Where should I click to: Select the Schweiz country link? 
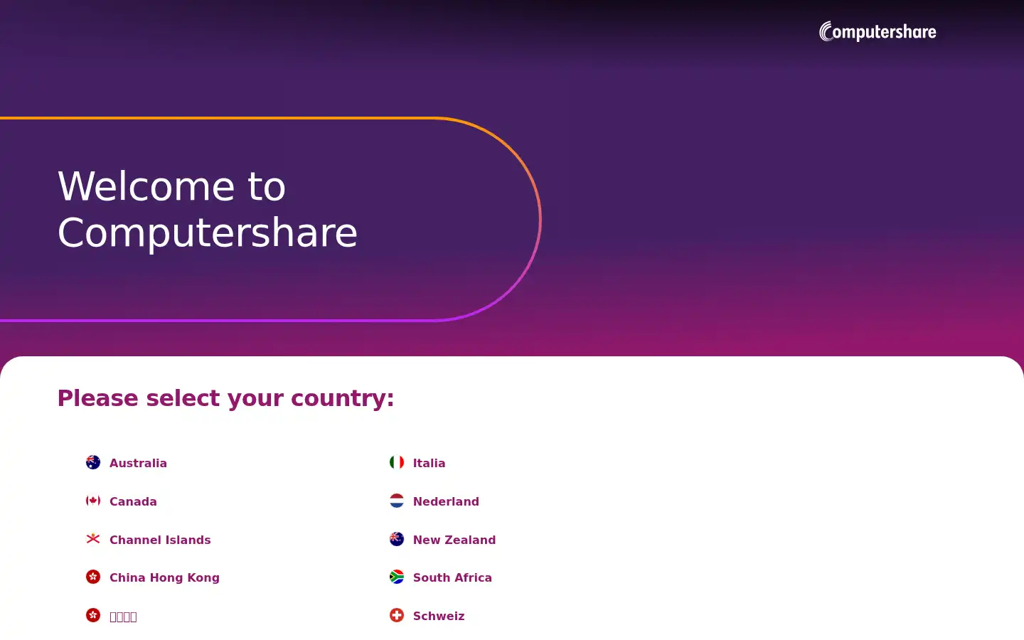click(x=439, y=616)
